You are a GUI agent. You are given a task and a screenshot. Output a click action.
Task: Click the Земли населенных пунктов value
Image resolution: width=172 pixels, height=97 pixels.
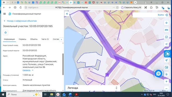coord(36,85)
